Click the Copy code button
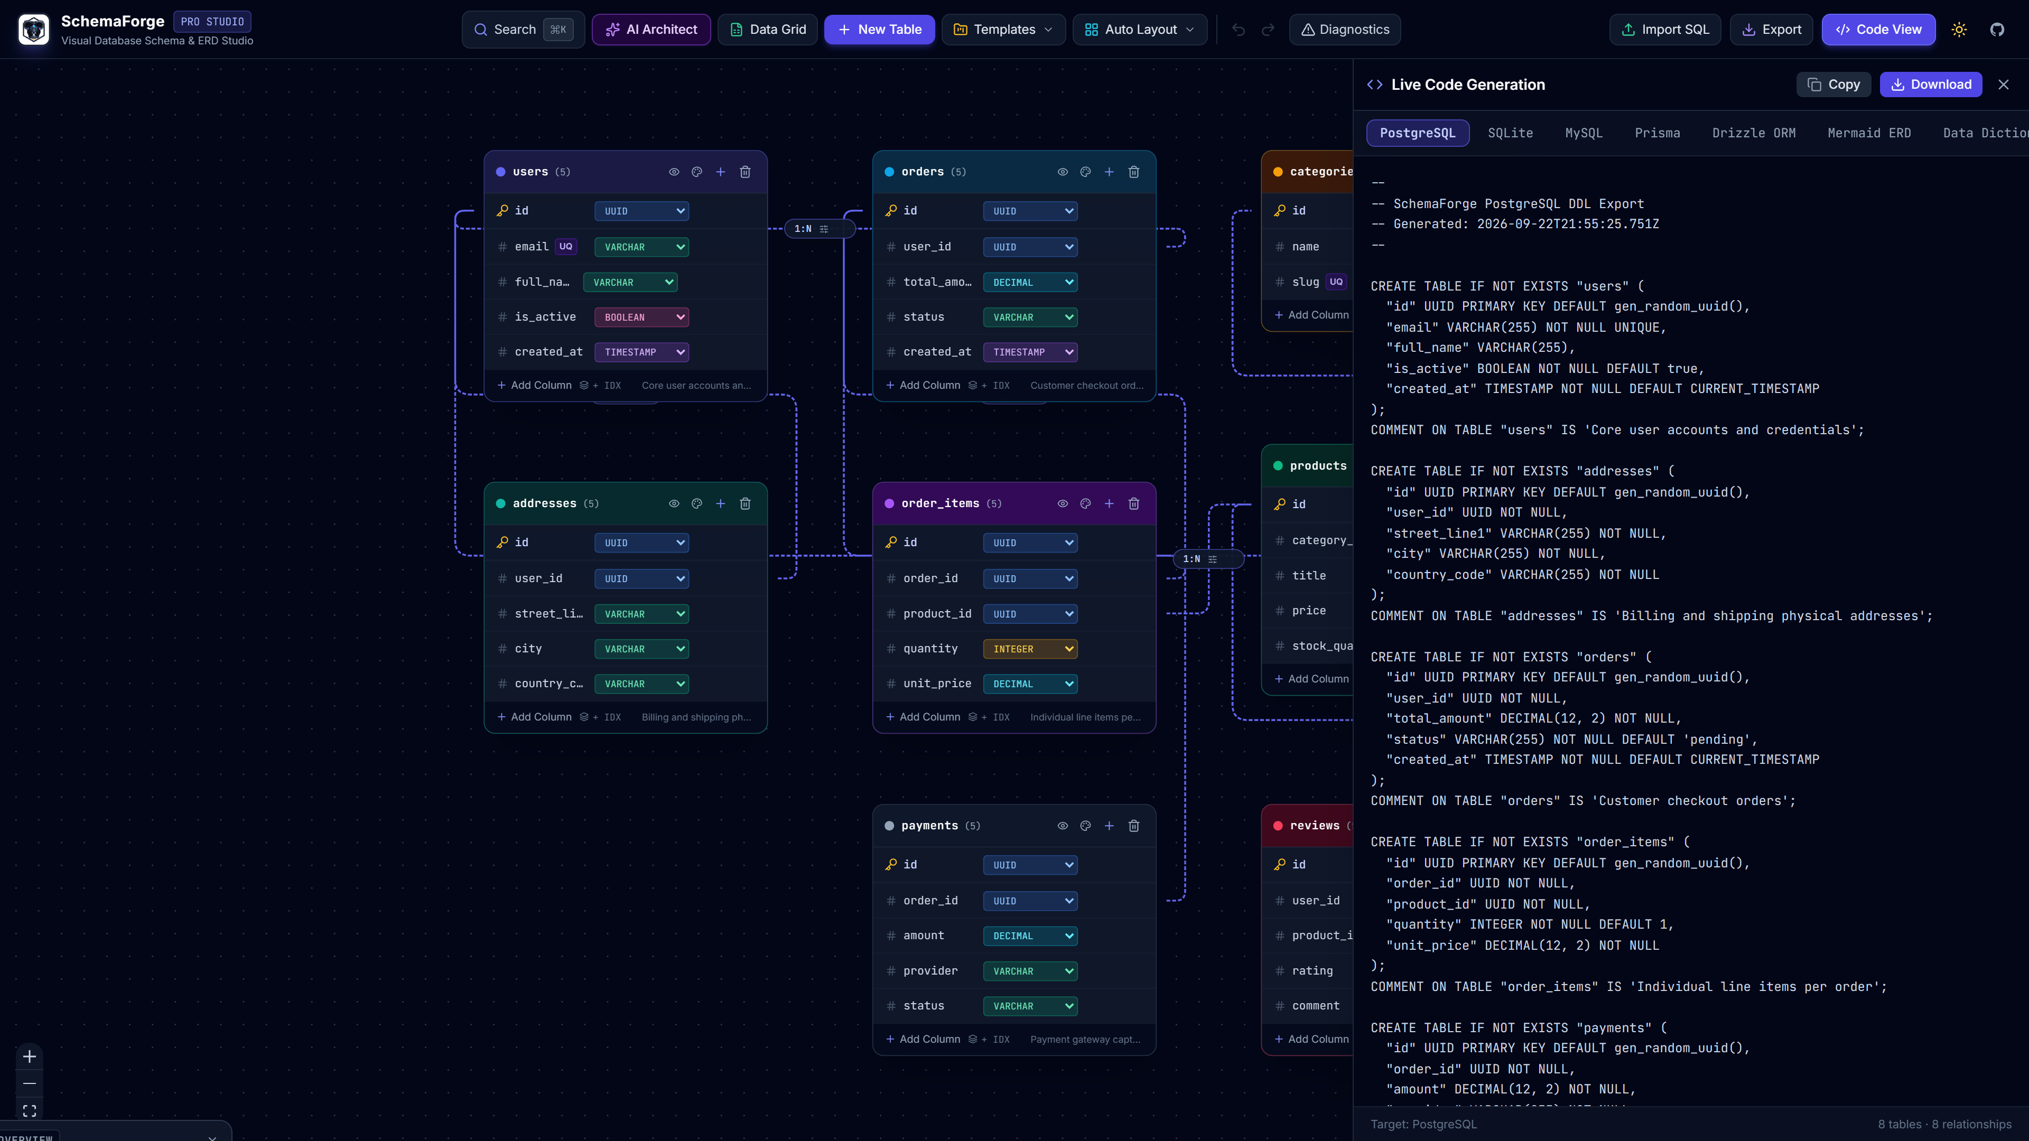The image size is (2029, 1141). pos(1833,85)
